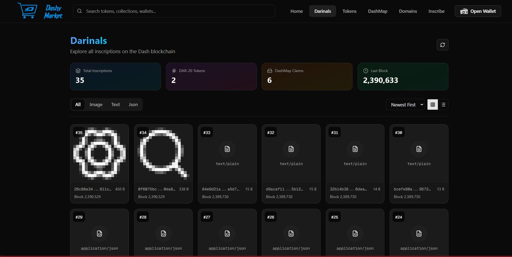512x257 pixels.
Task: Switch to grid view
Action: (x=433, y=105)
